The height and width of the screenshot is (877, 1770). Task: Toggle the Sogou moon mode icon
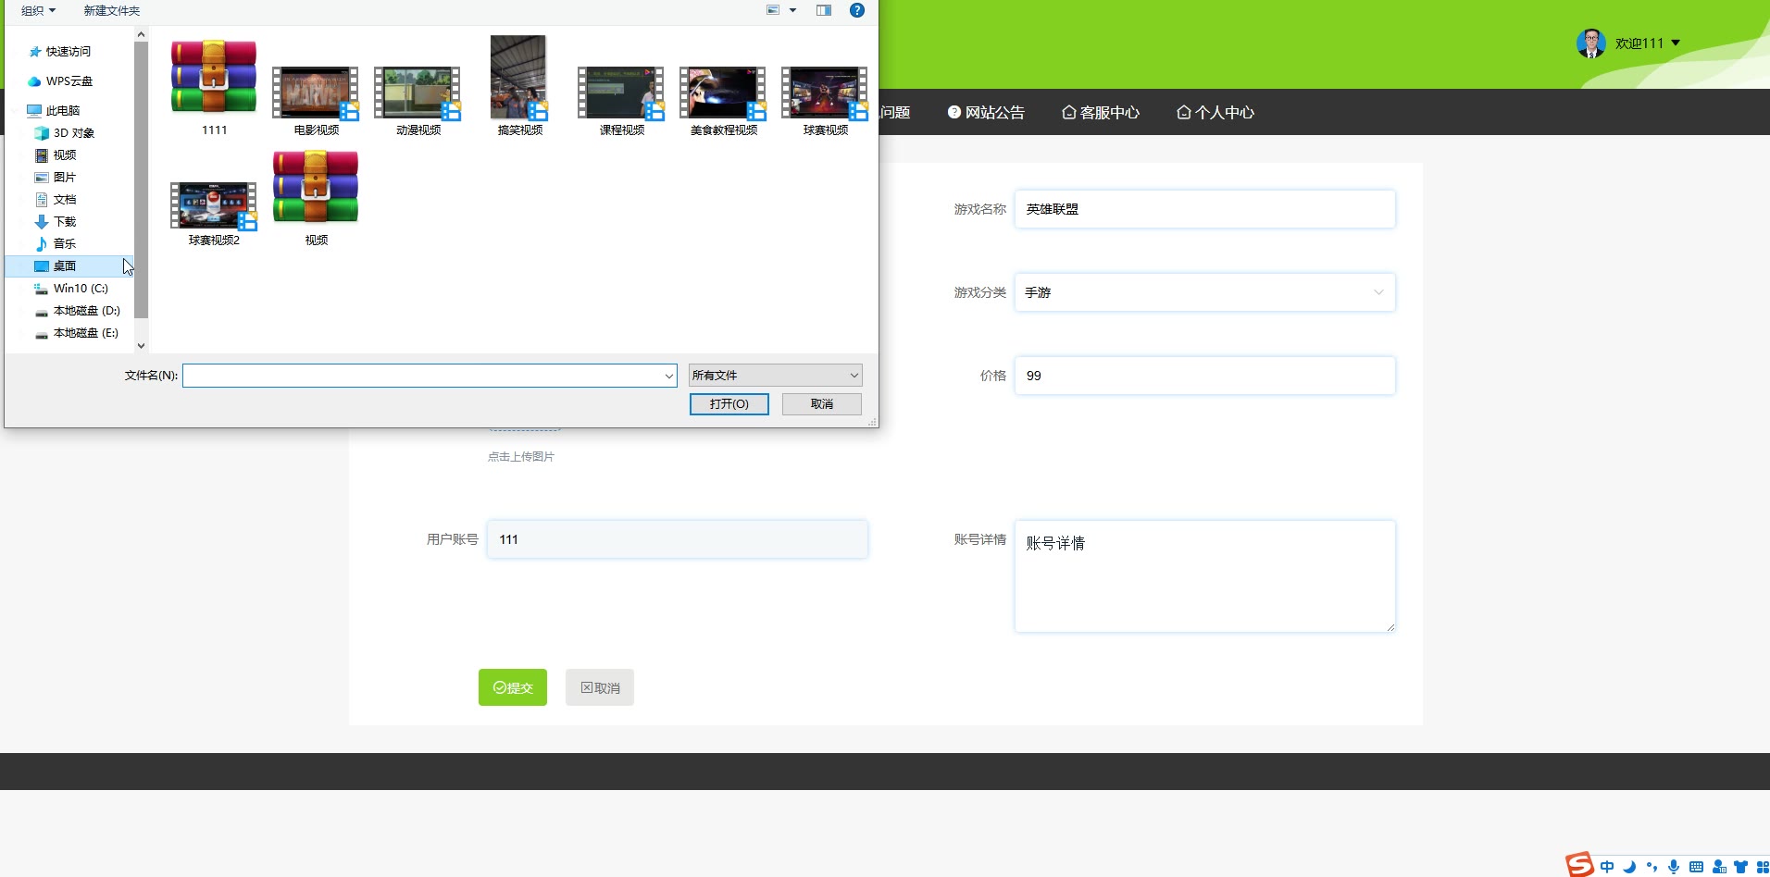tap(1629, 867)
